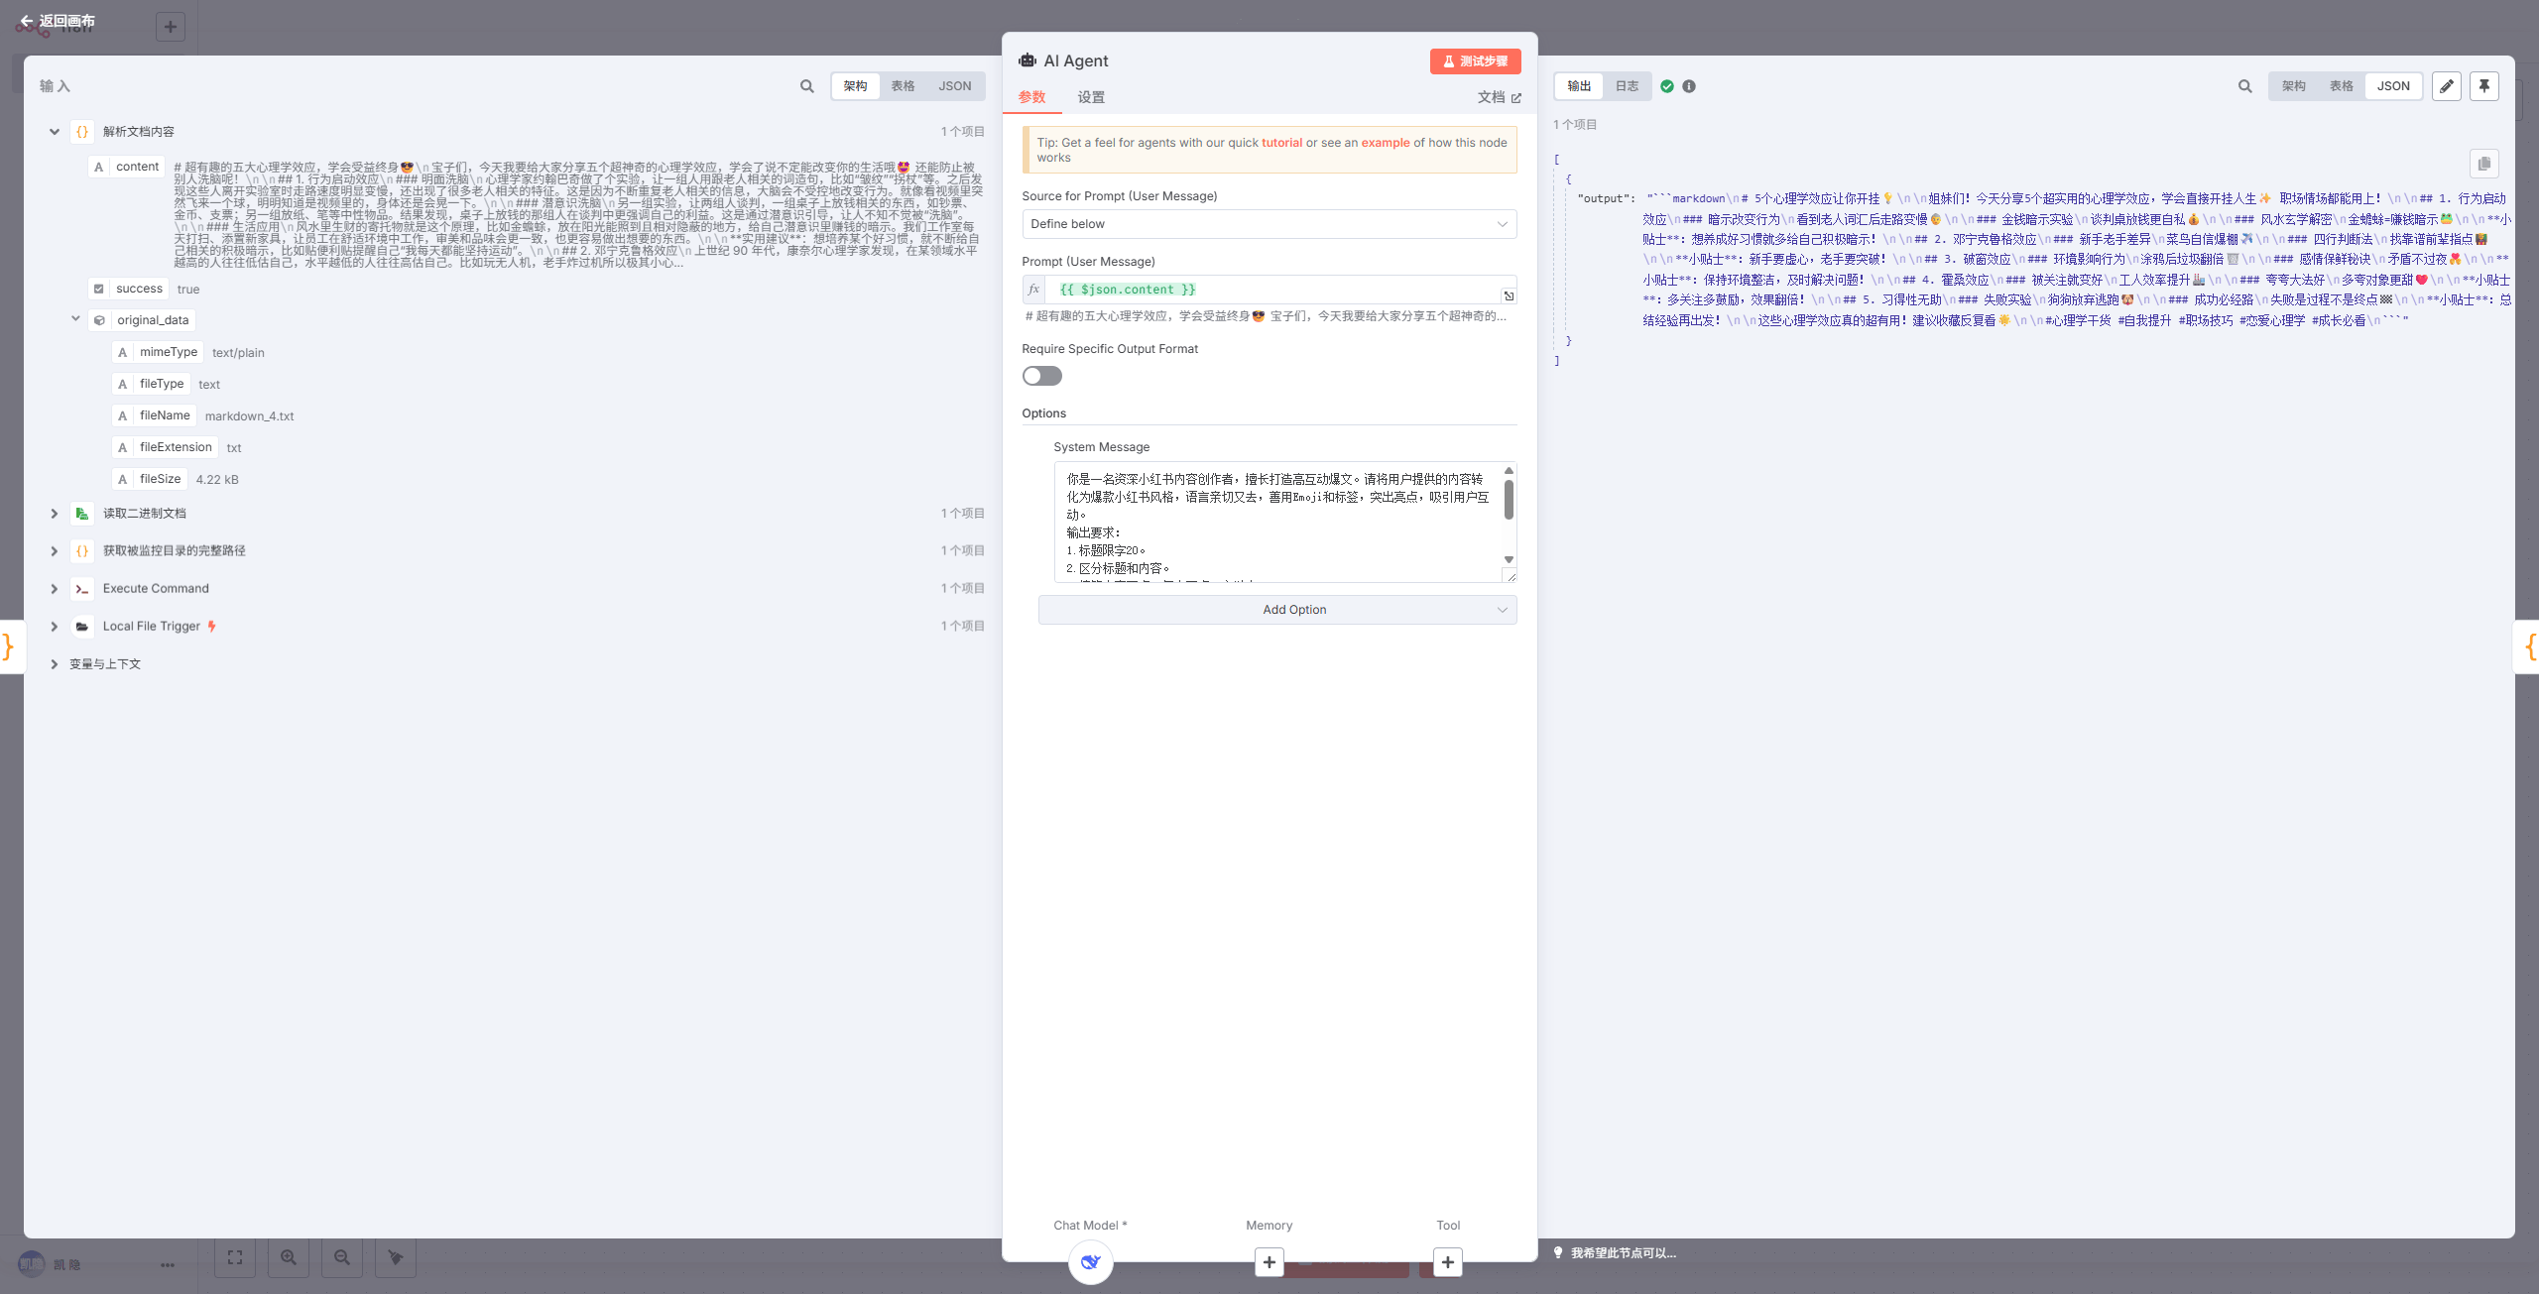Screen dimensions: 2539x1294
Task: Open the example link in the tip
Action: coord(1385,143)
